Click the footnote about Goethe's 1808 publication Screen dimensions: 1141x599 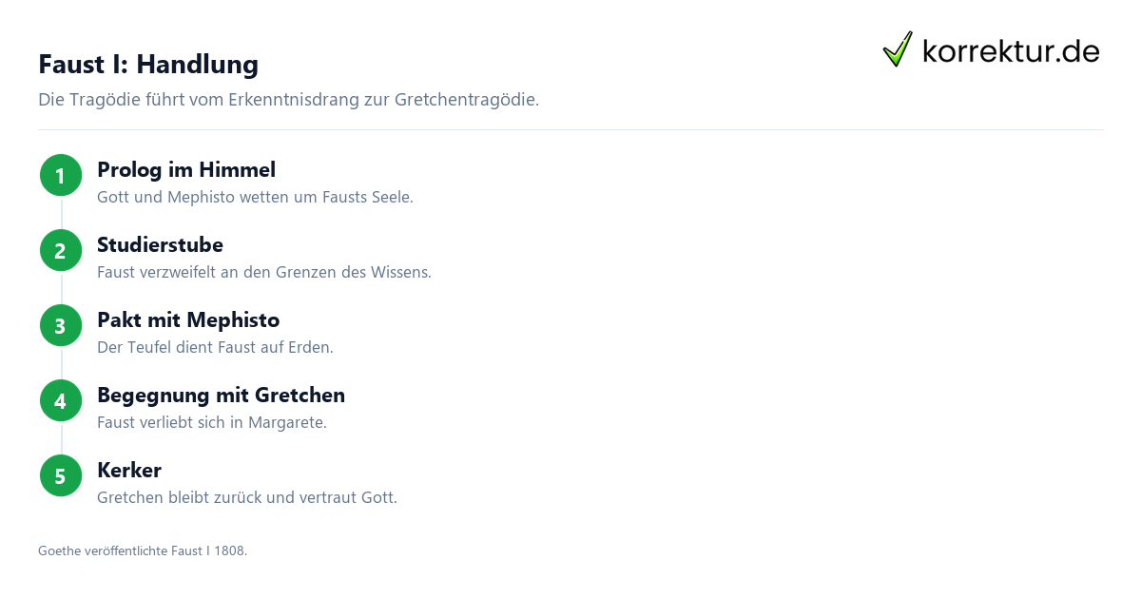[143, 551]
